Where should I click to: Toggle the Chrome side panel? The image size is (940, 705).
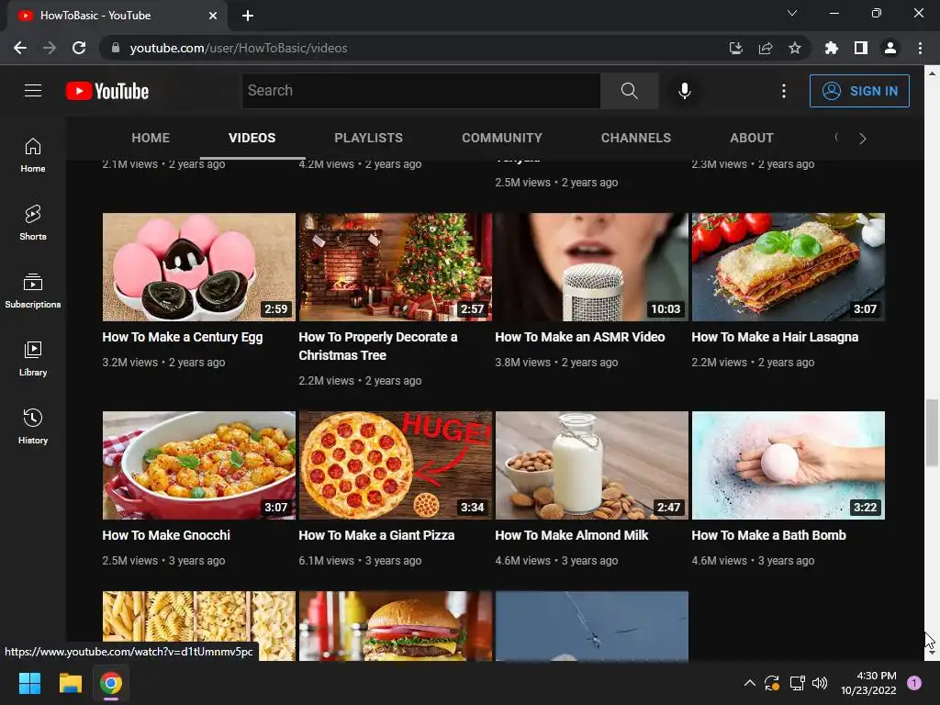[860, 48]
